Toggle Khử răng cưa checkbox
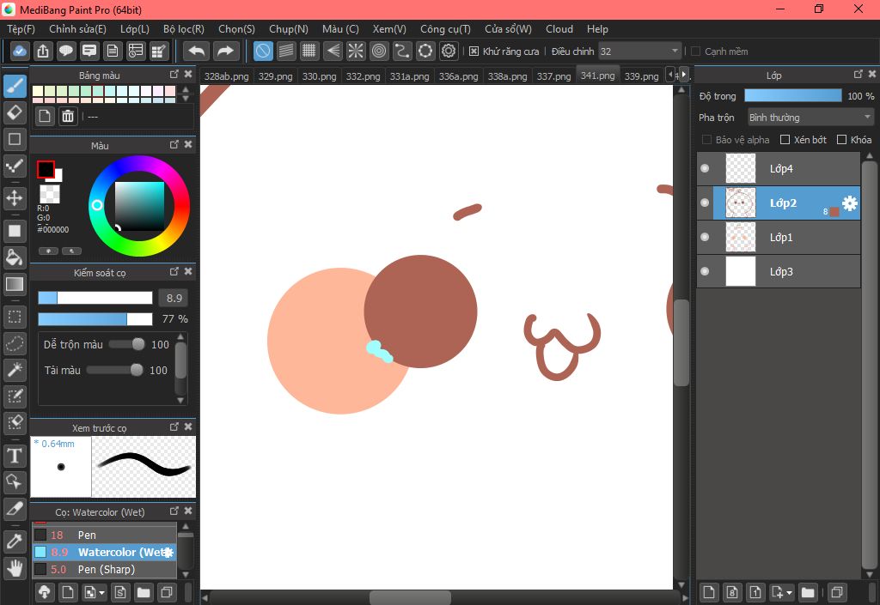This screenshot has height=605, width=880. click(x=474, y=51)
